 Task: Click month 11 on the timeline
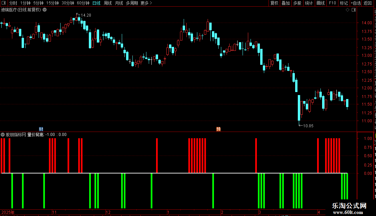(x=55, y=212)
